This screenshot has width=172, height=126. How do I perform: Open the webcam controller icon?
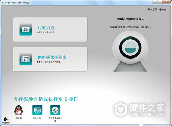click(x=55, y=110)
